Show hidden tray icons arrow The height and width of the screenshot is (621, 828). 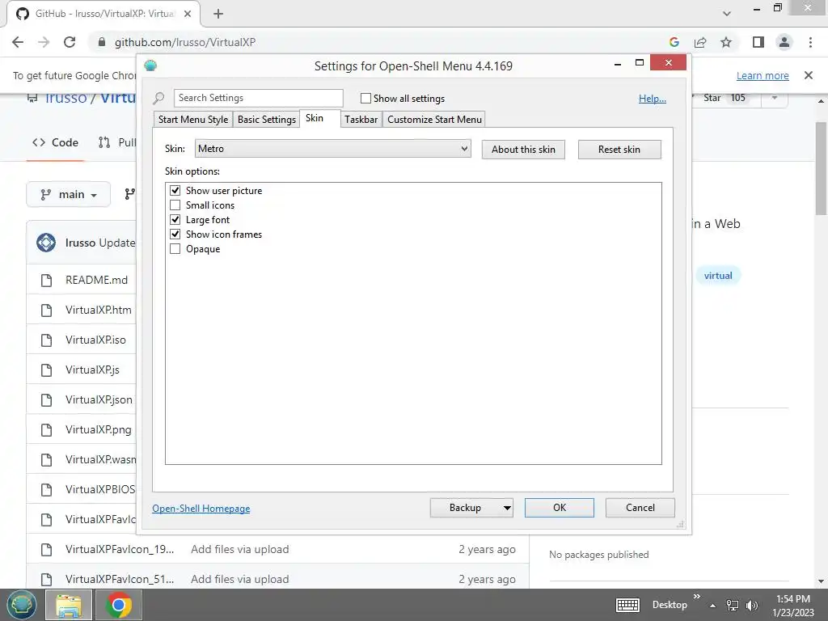(x=713, y=606)
